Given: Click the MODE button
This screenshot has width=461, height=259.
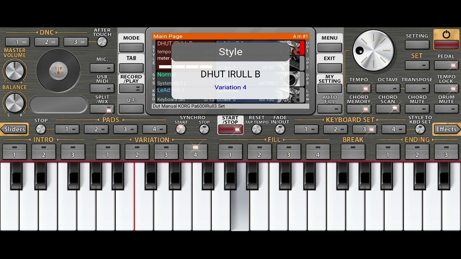Looking at the screenshot, I should [x=131, y=43].
